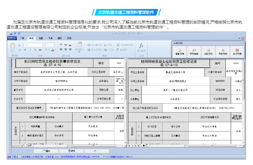Click the red font color A icon
The width and height of the screenshot is (253, 165).
(x=53, y=49)
